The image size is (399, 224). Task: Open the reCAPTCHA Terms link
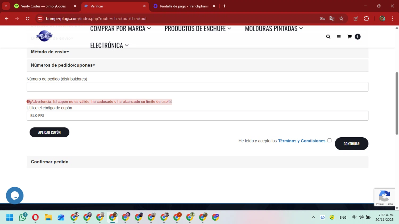click(389, 204)
